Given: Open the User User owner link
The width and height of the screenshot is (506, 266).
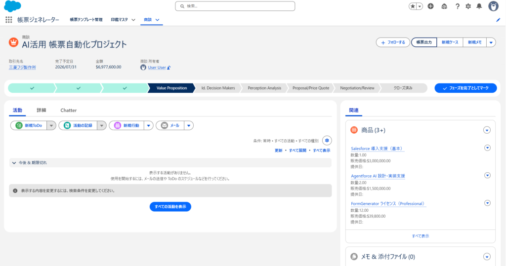Looking at the screenshot, I should pos(157,68).
